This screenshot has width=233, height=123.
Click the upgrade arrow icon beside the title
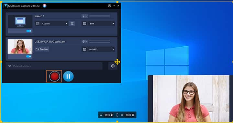pyautogui.click(x=44, y=6)
